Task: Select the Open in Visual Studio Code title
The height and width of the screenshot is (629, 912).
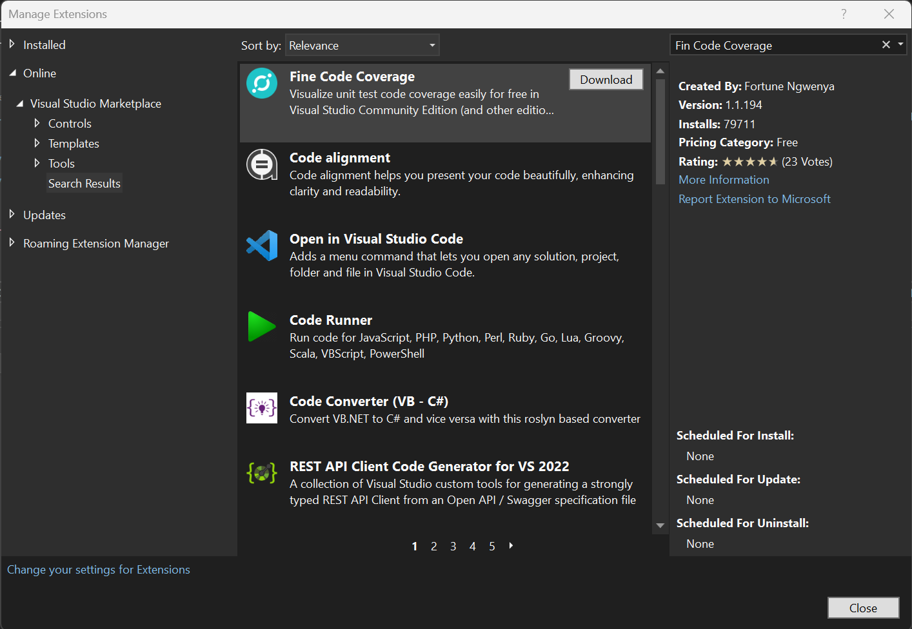Action: pyautogui.click(x=376, y=239)
